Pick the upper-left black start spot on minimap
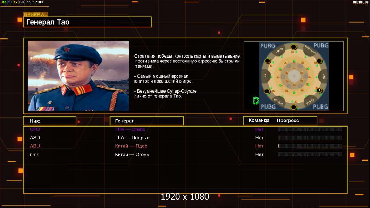The image size is (370, 208). (267, 61)
